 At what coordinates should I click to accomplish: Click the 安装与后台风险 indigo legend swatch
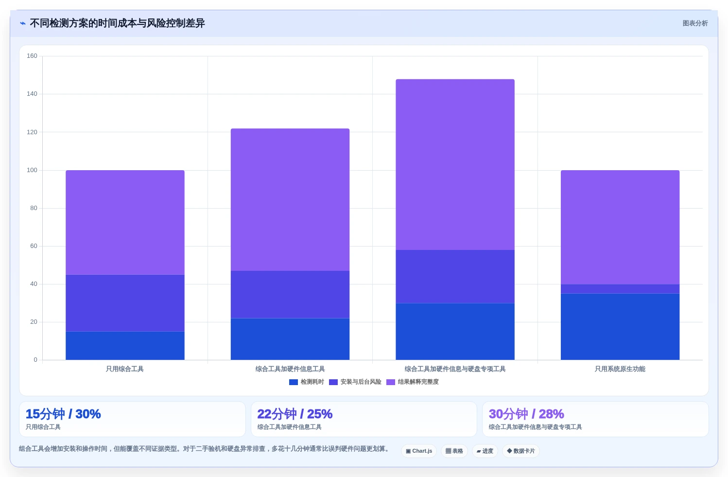pyautogui.click(x=333, y=382)
